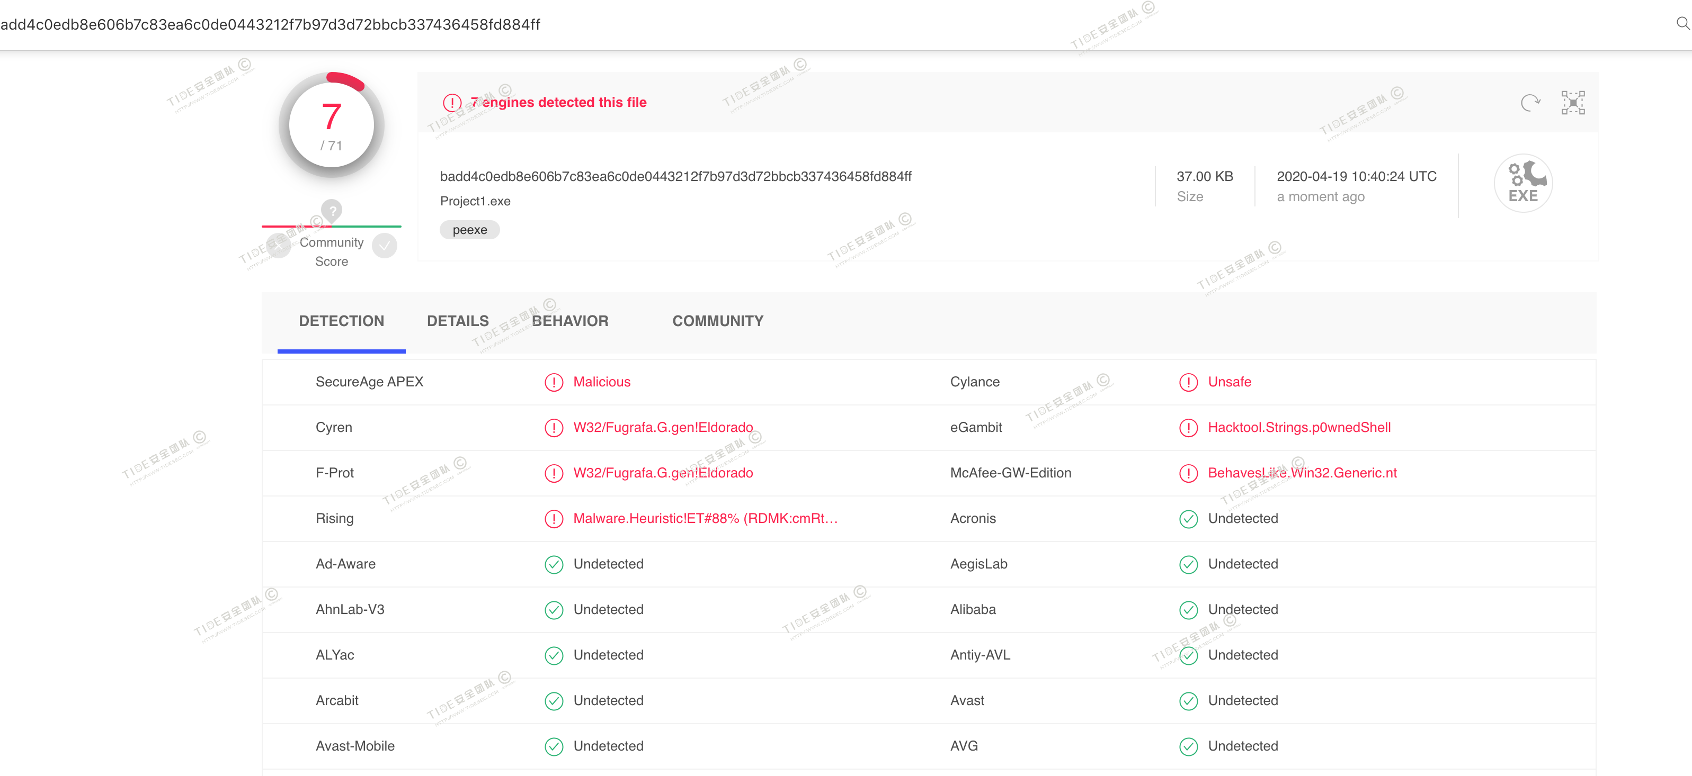1692x776 pixels.
Task: Click the EXE file type icon
Action: click(1522, 183)
